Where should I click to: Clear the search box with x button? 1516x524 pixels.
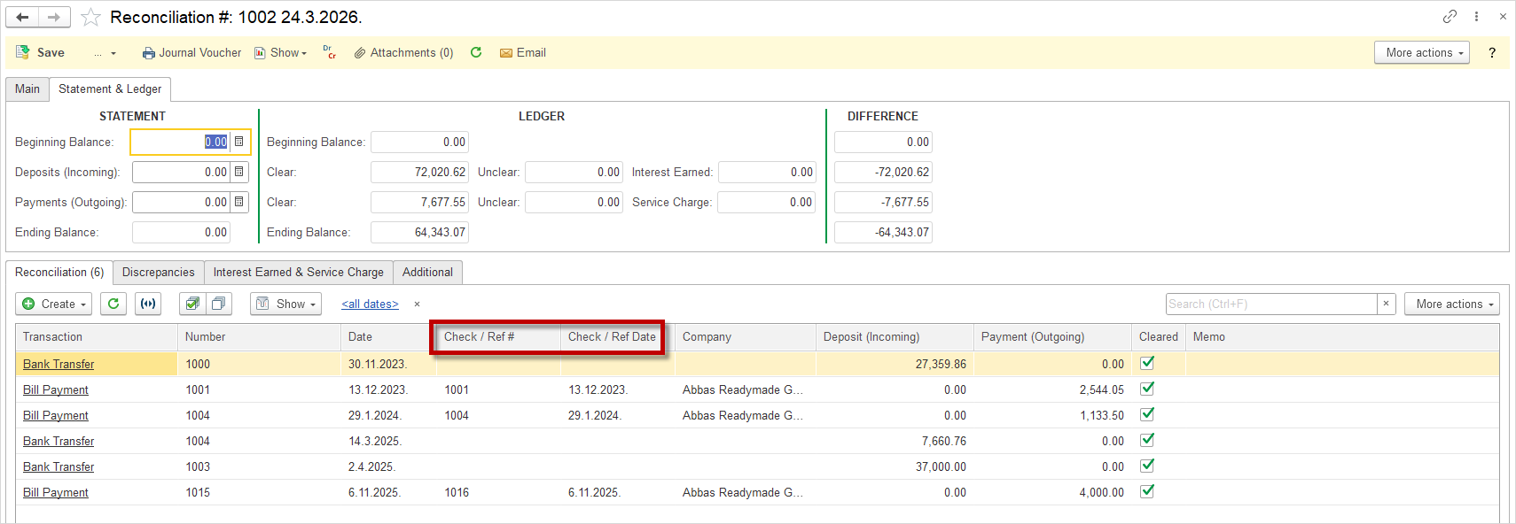[x=1387, y=304]
